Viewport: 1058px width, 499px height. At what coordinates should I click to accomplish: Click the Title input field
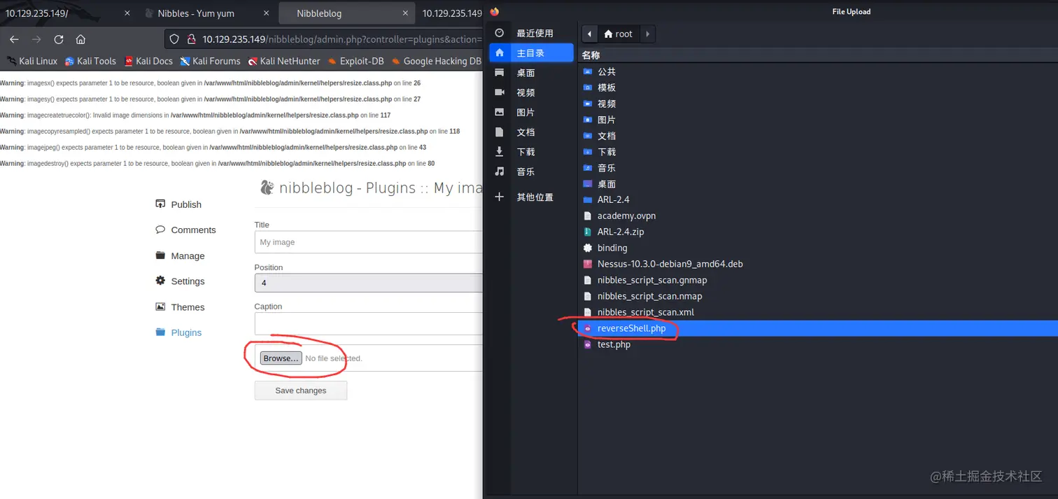pos(369,242)
